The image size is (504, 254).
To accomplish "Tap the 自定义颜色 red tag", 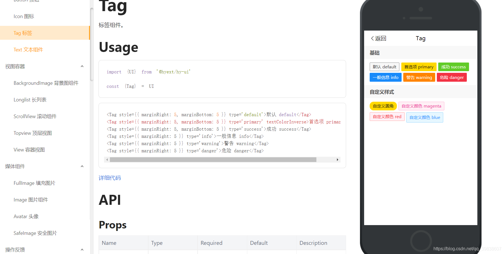I will pos(387,116).
